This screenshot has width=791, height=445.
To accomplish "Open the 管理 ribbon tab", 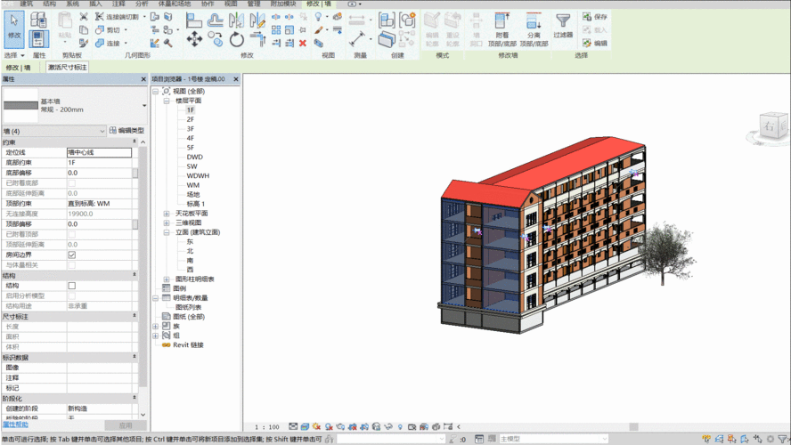I will [x=254, y=4].
